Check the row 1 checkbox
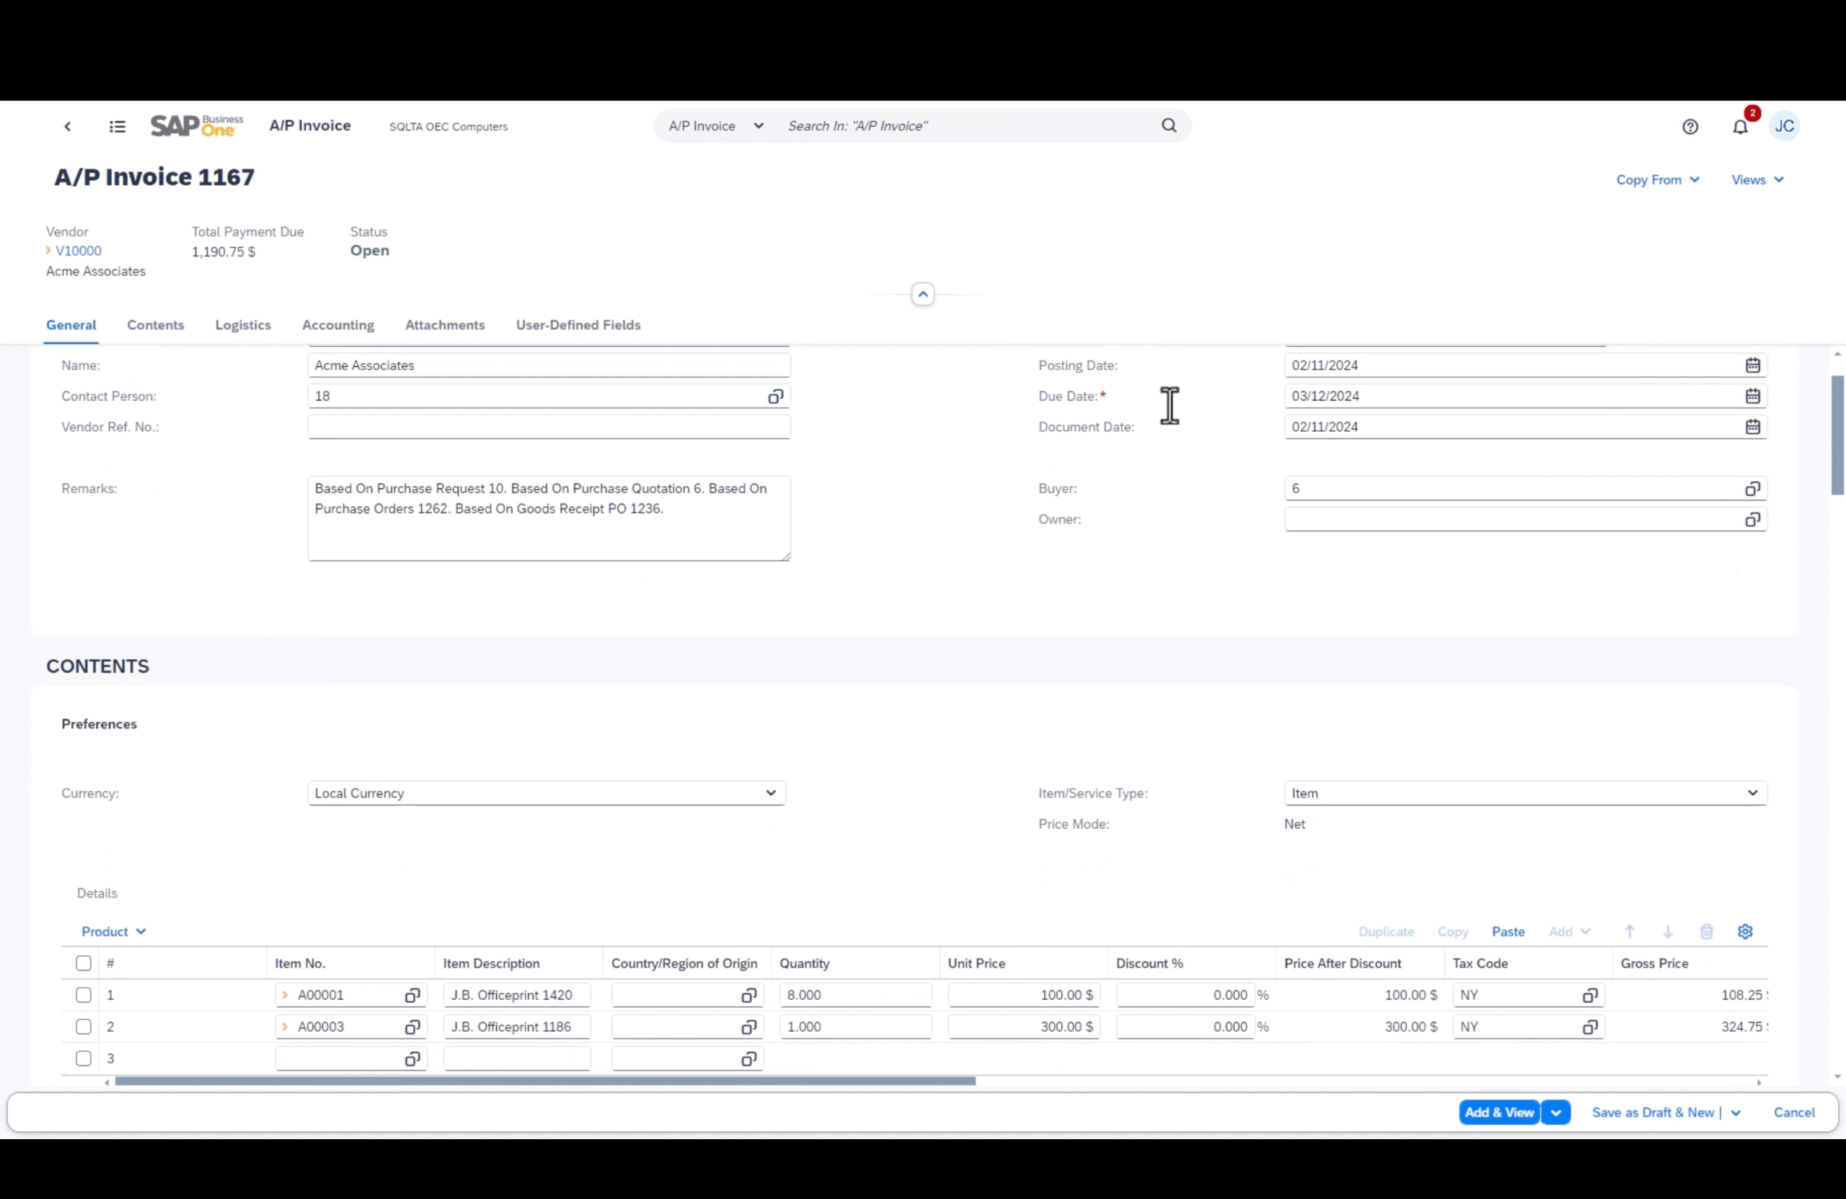 pyautogui.click(x=84, y=995)
